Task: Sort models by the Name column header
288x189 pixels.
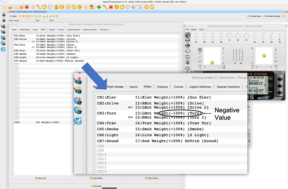Action: click(x=25, y=21)
